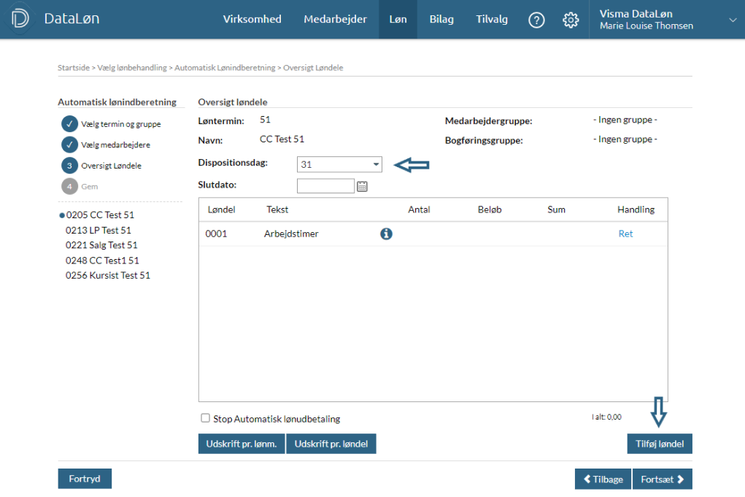Enable Stop Automatisk lønudbetaling checkbox
The height and width of the screenshot is (497, 745).
point(205,418)
